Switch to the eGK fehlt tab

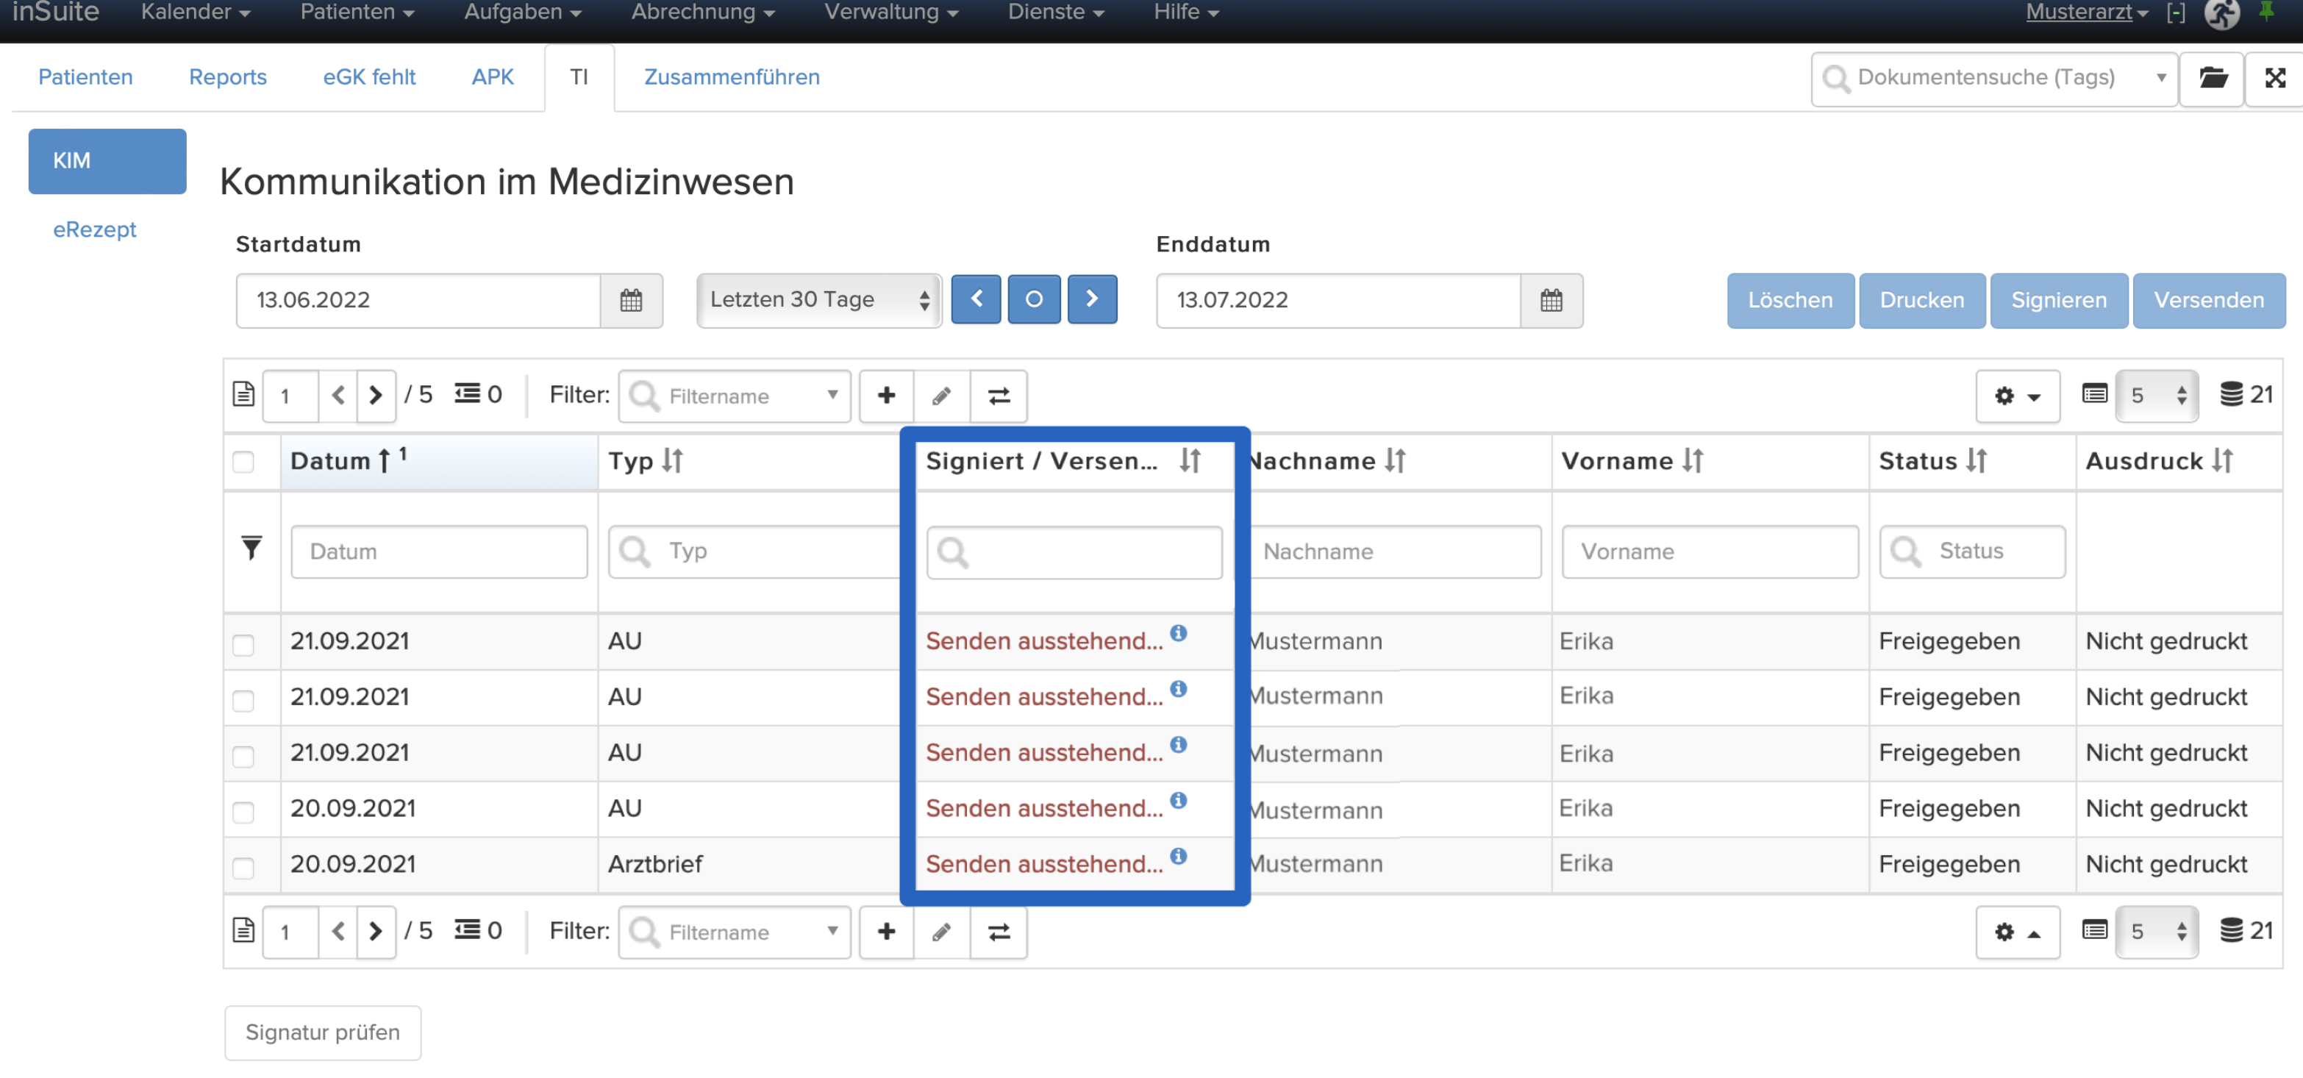tap(369, 77)
